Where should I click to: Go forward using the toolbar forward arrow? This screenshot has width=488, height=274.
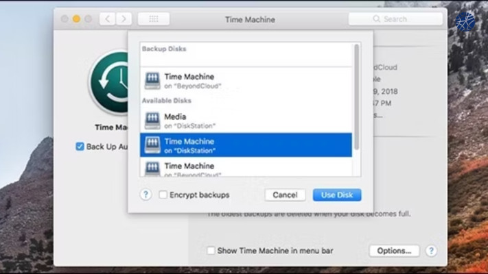pyautogui.click(x=124, y=19)
